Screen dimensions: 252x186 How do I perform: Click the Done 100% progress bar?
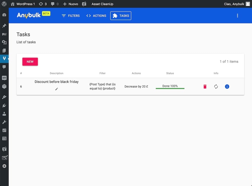click(x=170, y=88)
